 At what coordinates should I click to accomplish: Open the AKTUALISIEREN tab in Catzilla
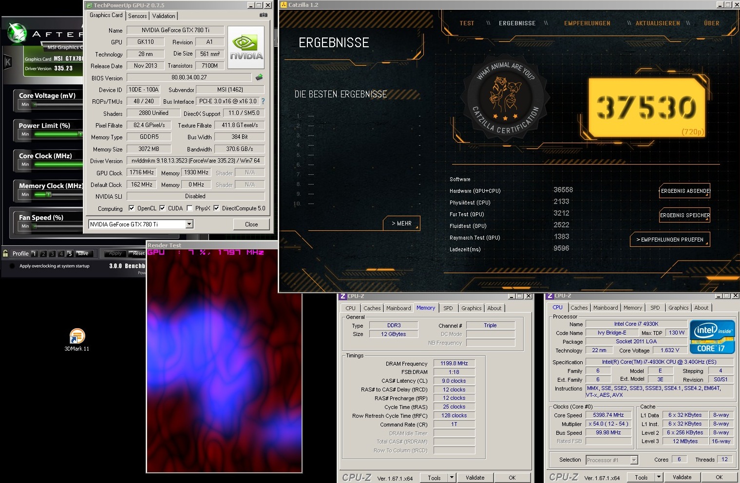tap(658, 23)
